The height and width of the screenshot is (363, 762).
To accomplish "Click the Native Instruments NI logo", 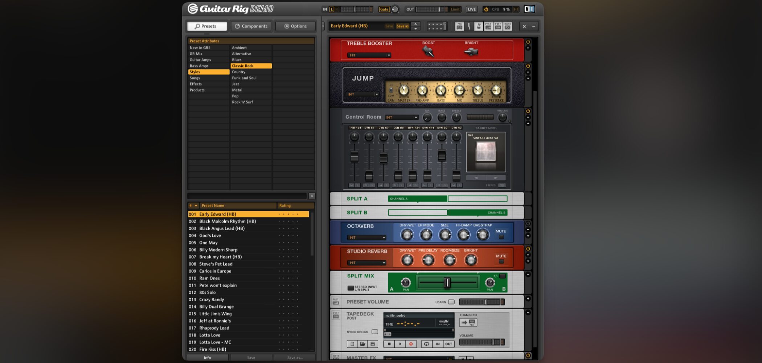I will click(529, 9).
